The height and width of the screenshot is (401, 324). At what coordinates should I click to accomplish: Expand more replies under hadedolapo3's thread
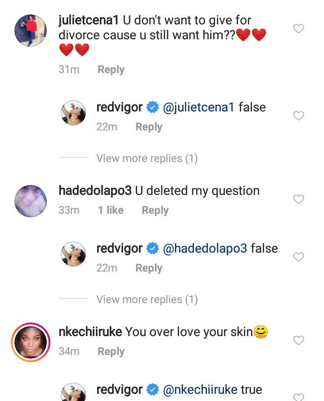(x=147, y=300)
